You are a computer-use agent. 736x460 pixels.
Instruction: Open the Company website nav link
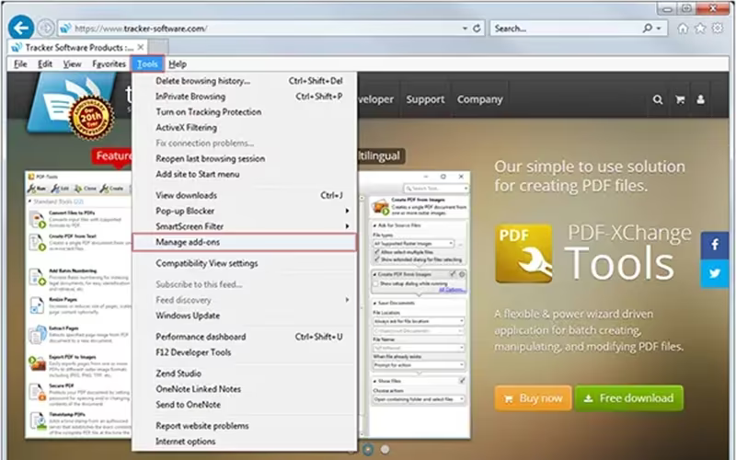click(479, 99)
